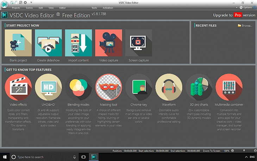
Task: Choose the Import content tile
Action: tap(79, 43)
